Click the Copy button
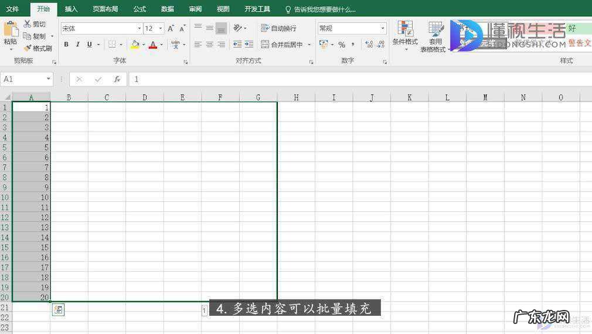The image size is (592, 334). pos(35,36)
